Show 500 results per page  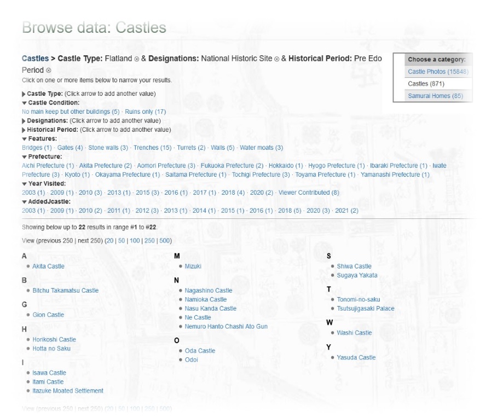pos(165,241)
